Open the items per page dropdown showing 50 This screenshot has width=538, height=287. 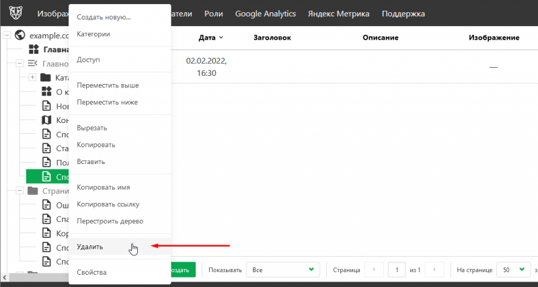513,270
